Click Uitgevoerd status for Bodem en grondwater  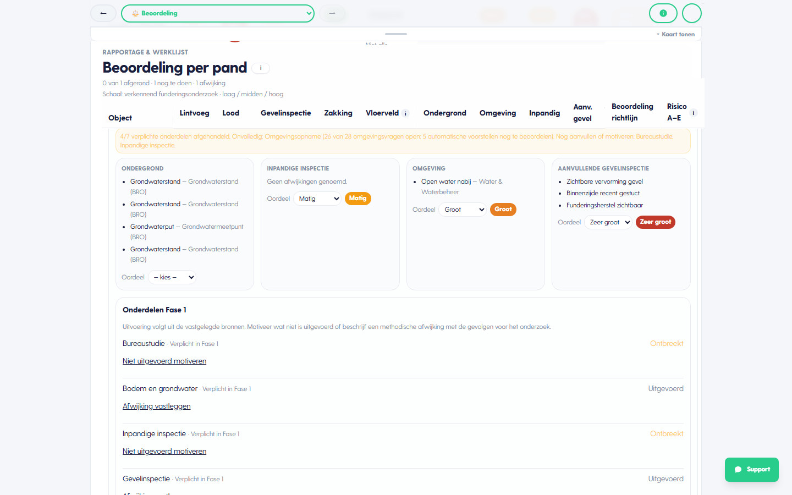pyautogui.click(x=665, y=389)
